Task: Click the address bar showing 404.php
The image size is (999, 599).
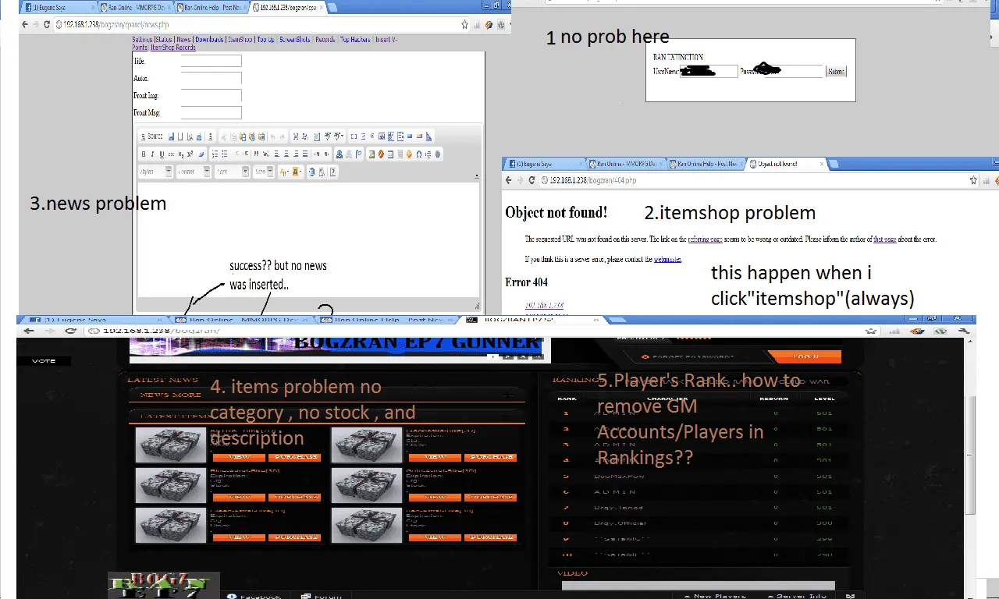Action: pos(753,180)
